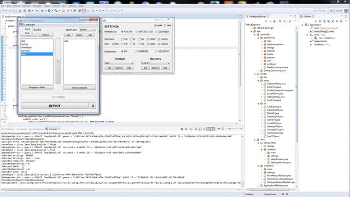Toggle Scroll Lock in the Console toolbar
This screenshot has width=350, height=197.
(200, 129)
